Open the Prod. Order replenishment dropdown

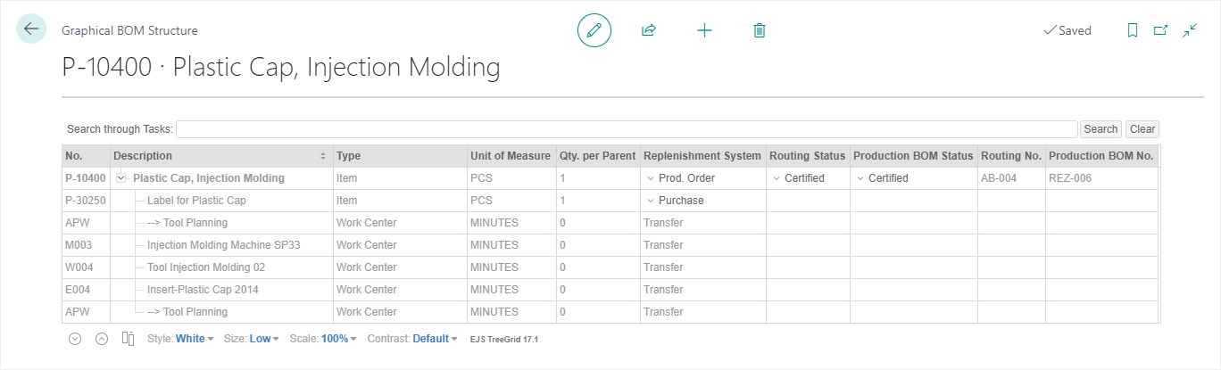(650, 178)
